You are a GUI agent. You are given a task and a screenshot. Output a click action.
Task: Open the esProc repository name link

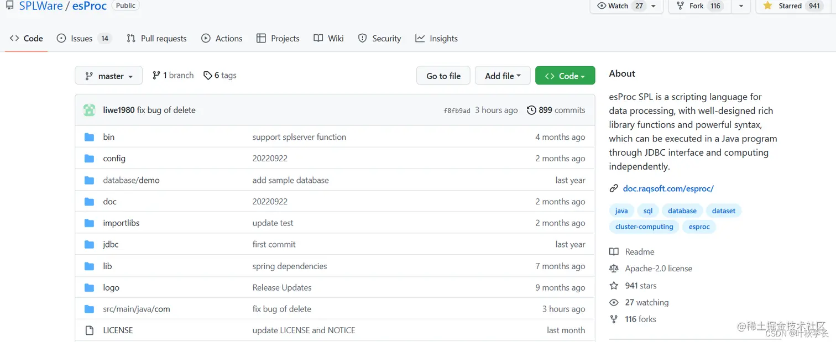click(90, 6)
